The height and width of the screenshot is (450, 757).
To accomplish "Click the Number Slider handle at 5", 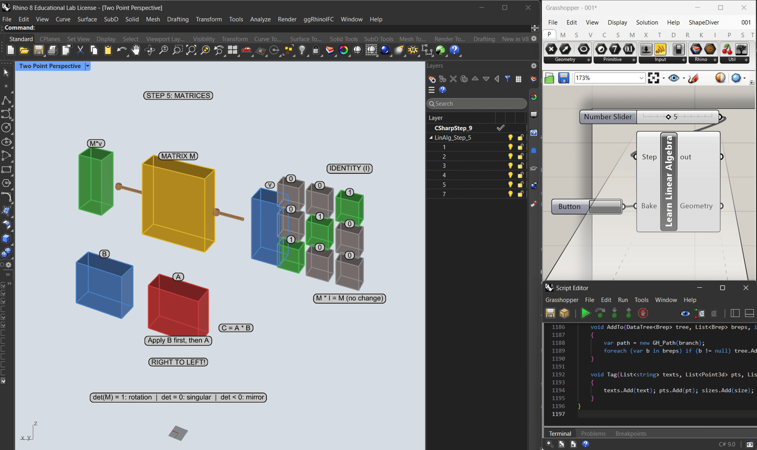I will (x=668, y=117).
